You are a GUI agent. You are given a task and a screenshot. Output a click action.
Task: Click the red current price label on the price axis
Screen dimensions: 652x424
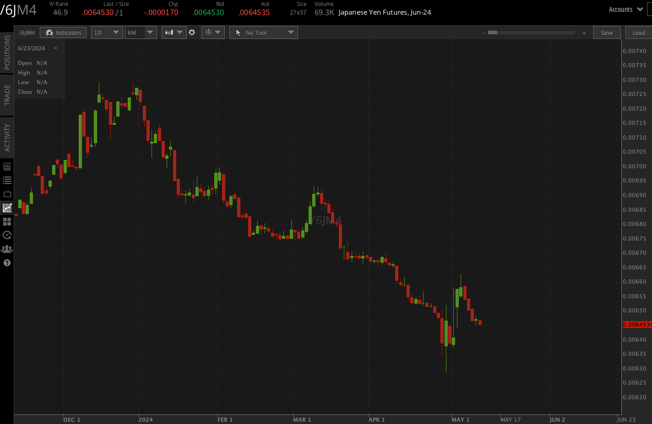[x=637, y=325]
